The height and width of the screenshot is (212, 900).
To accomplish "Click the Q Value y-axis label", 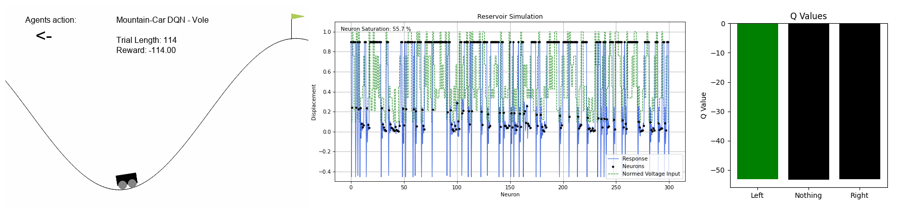I will 703,105.
